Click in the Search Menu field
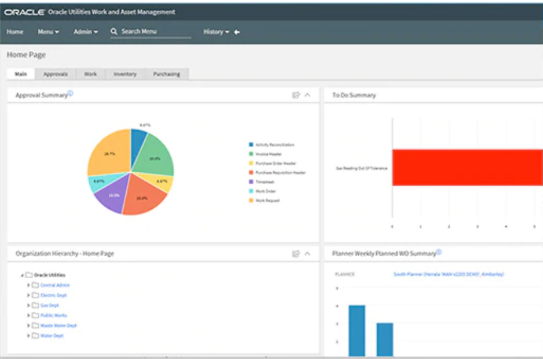This screenshot has height=359, width=543. click(154, 32)
